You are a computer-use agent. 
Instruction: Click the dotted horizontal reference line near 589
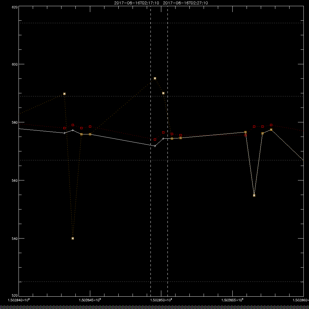[x=161, y=96]
